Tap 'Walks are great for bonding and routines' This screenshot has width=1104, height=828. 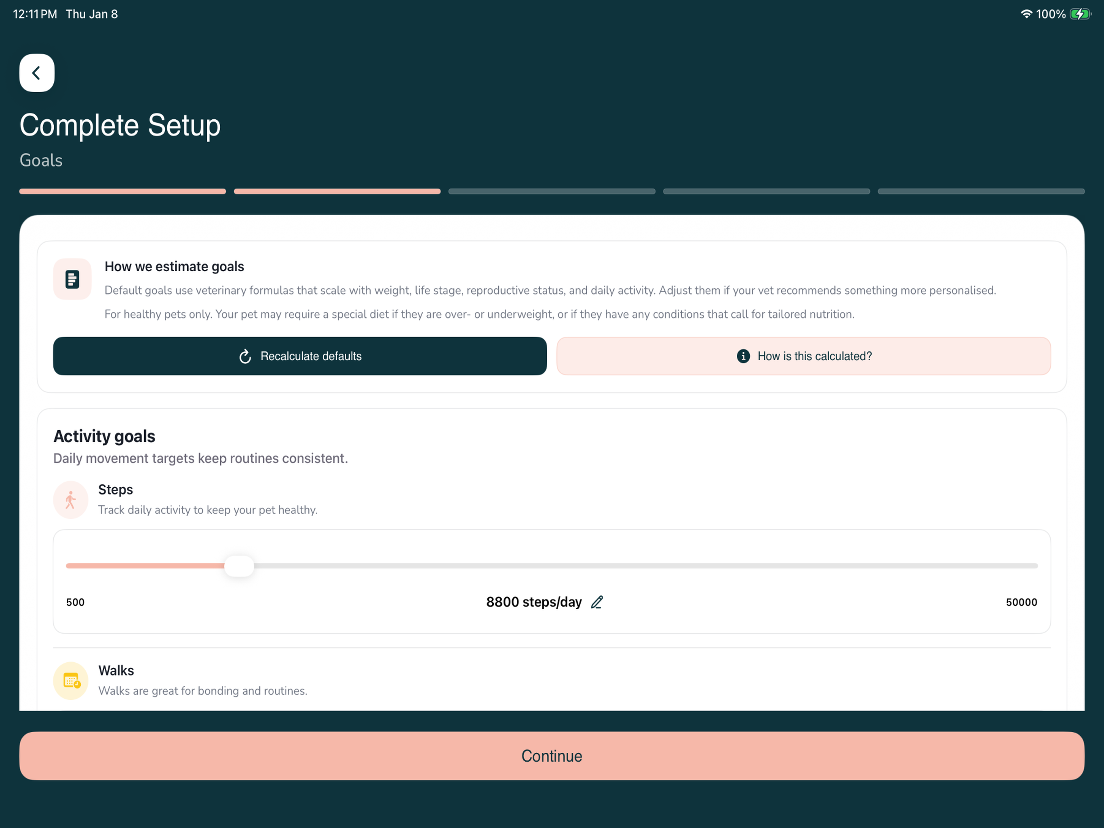coord(202,691)
